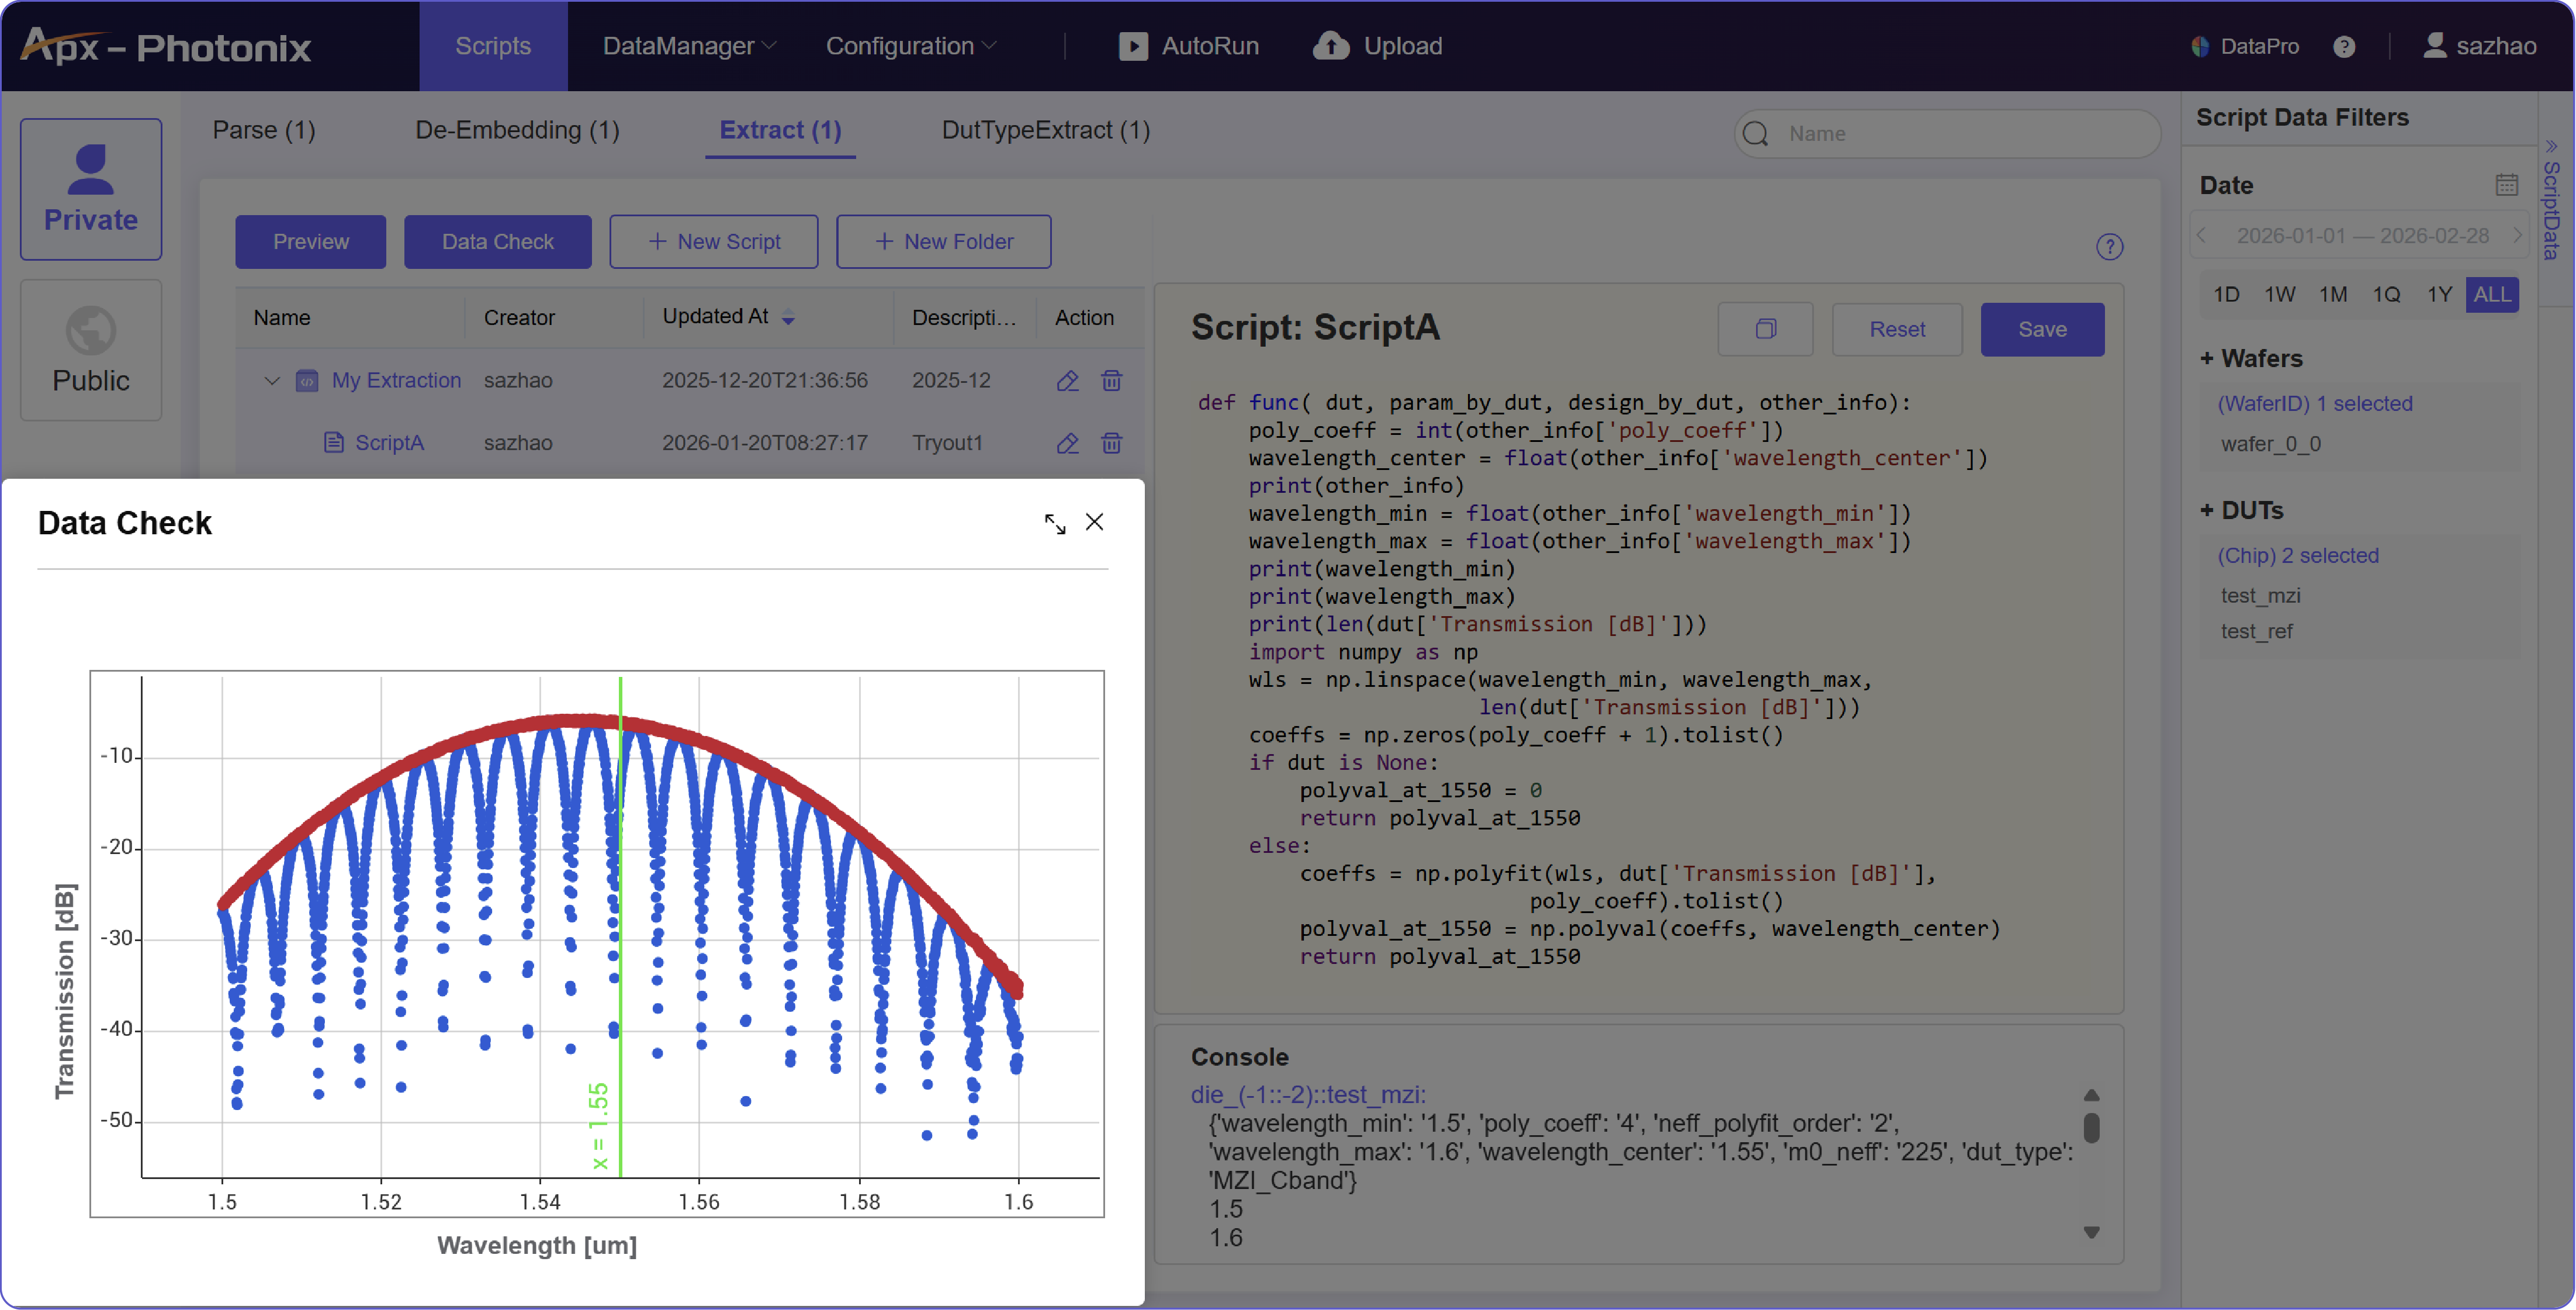Open the DataPro panel

2245,46
